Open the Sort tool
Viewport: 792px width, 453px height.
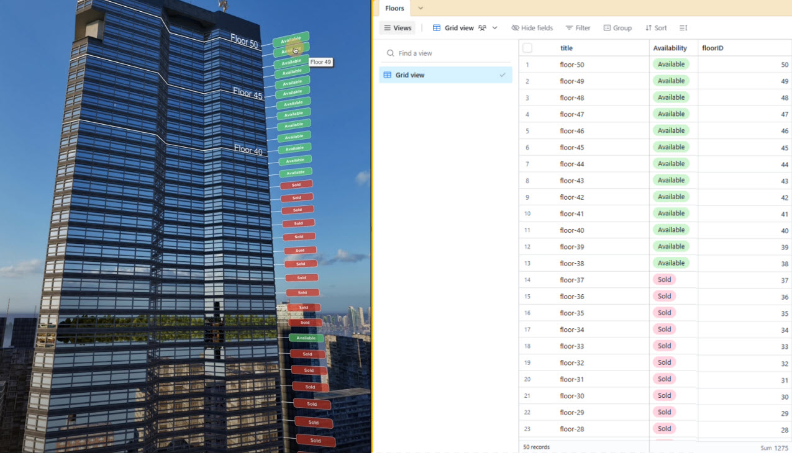pos(656,28)
